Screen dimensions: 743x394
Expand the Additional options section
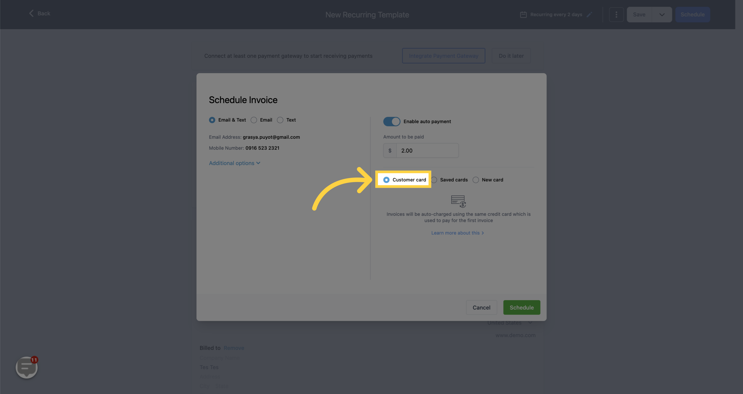click(235, 162)
